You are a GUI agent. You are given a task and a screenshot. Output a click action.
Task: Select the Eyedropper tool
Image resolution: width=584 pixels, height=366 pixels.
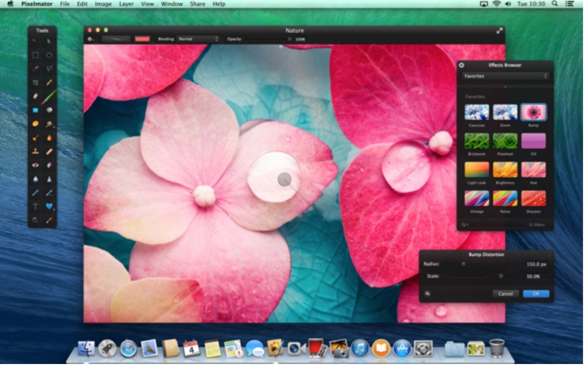[x=49, y=220]
